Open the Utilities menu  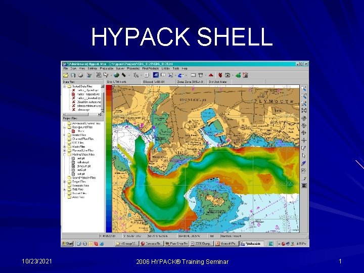pyautogui.click(x=165, y=68)
